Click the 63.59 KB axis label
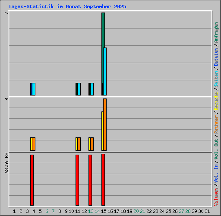This screenshot has height=216, width=221. [6, 163]
